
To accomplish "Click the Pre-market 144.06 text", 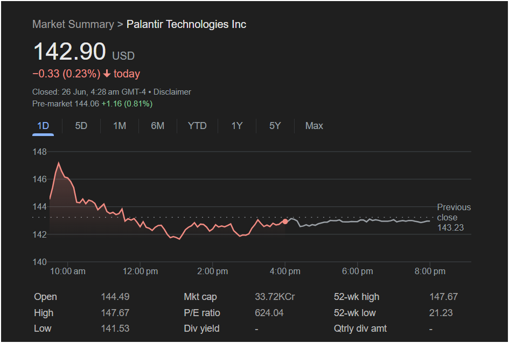I will pos(66,104).
